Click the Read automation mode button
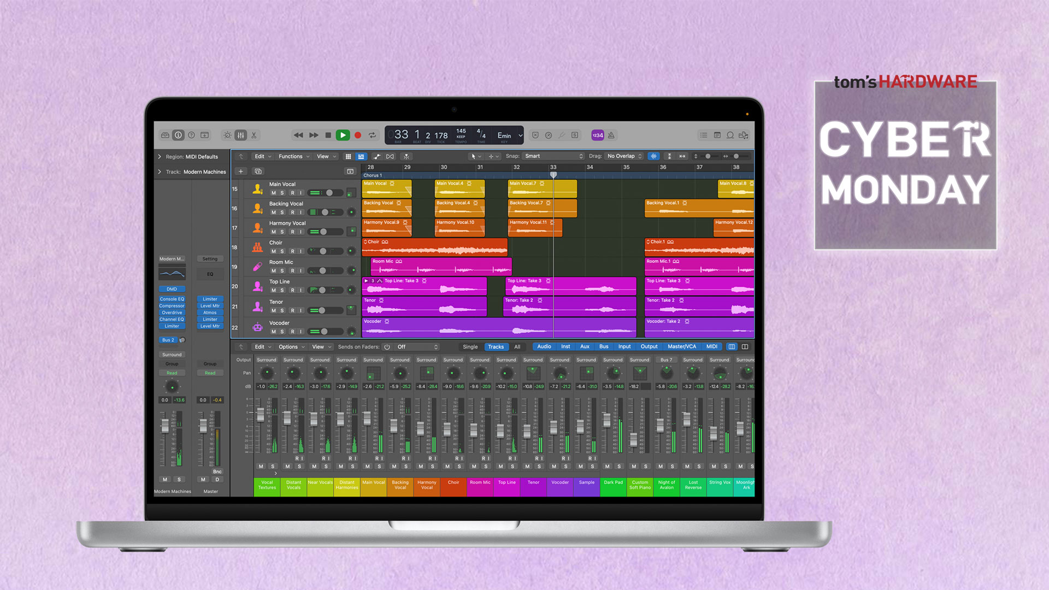This screenshot has height=590, width=1049. coord(172,372)
